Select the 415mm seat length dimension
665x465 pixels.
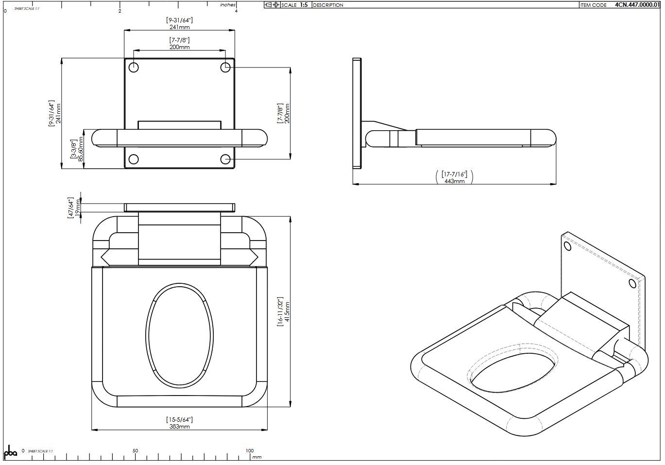point(287,311)
